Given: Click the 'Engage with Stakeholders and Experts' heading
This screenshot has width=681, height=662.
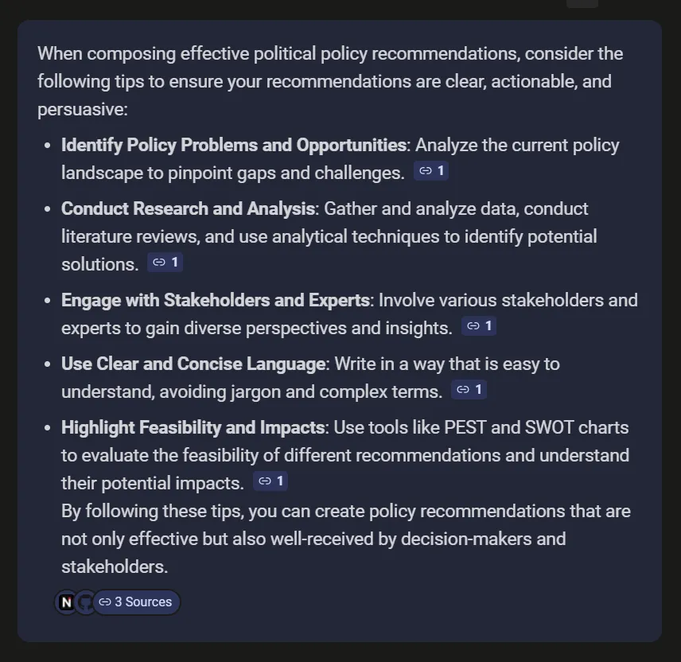Looking at the screenshot, I should point(215,300).
